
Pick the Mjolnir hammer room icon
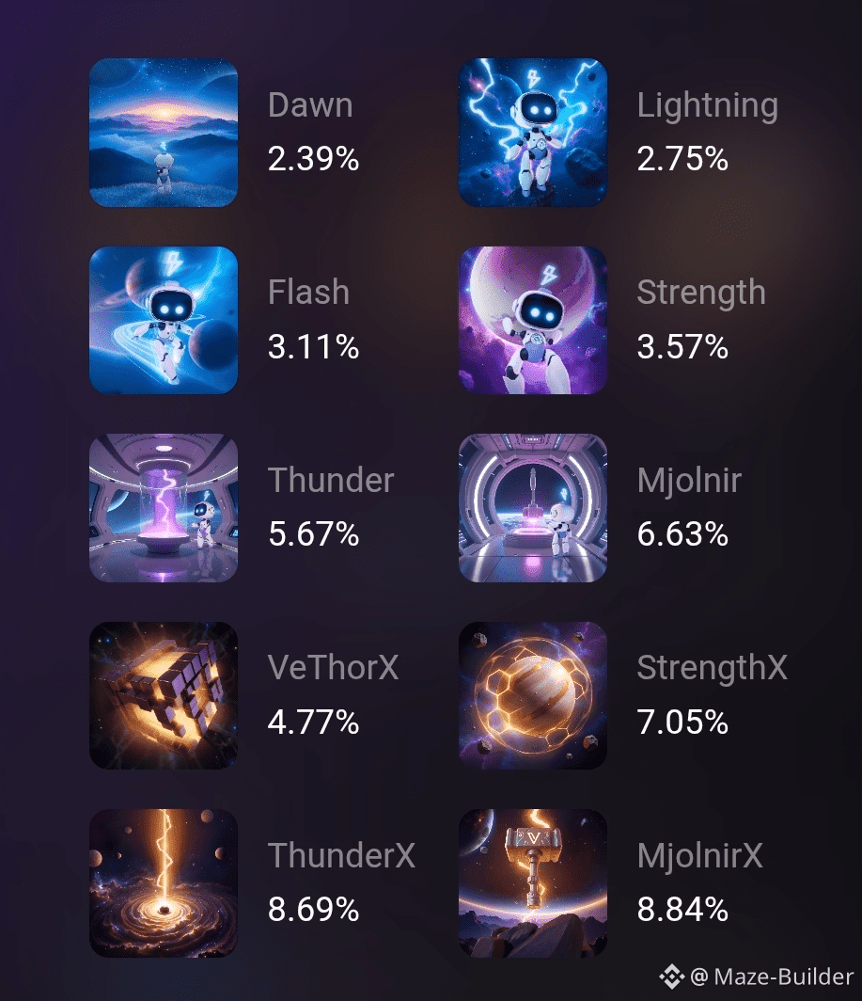click(x=533, y=507)
